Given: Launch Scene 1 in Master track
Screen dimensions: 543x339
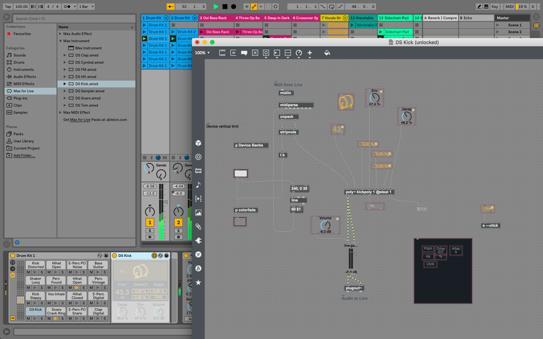Looking at the screenshot, I should (498, 25).
